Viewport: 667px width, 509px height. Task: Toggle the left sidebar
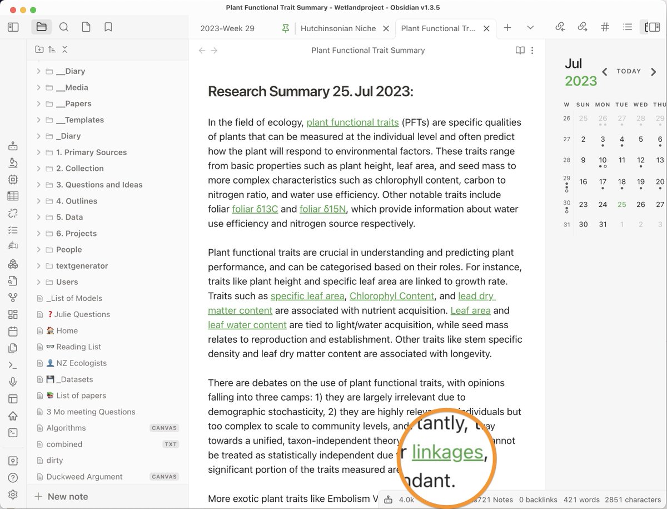(13, 27)
